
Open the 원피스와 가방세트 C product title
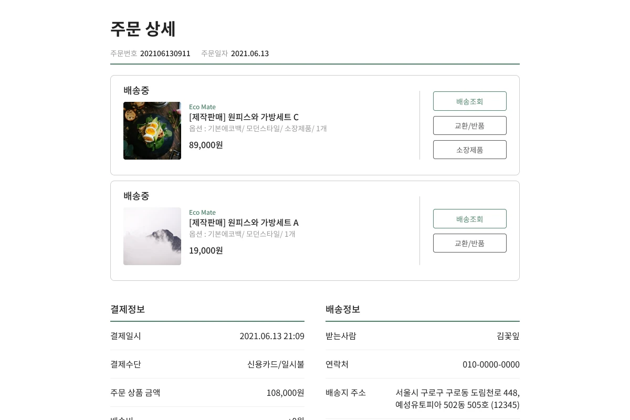click(x=244, y=117)
